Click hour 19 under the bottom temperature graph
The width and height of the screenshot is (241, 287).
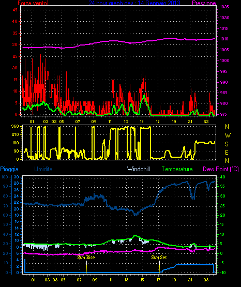point(174,280)
